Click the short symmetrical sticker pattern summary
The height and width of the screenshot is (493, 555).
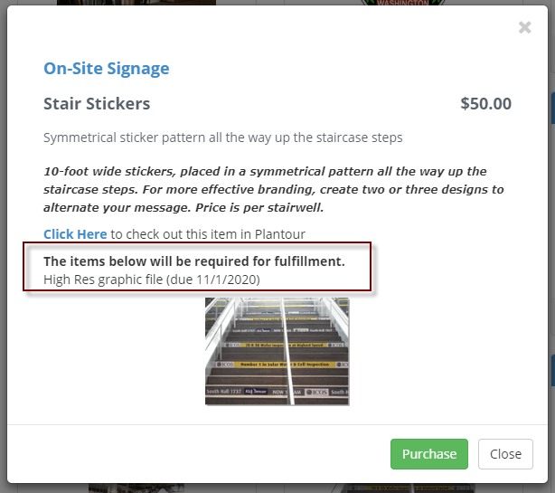(222, 137)
